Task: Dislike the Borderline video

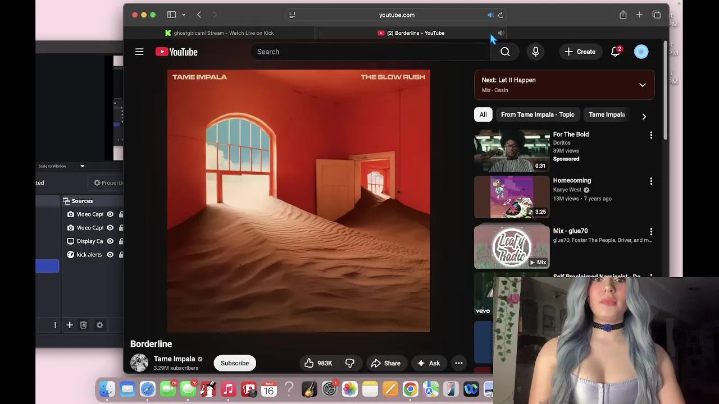Action: click(350, 363)
